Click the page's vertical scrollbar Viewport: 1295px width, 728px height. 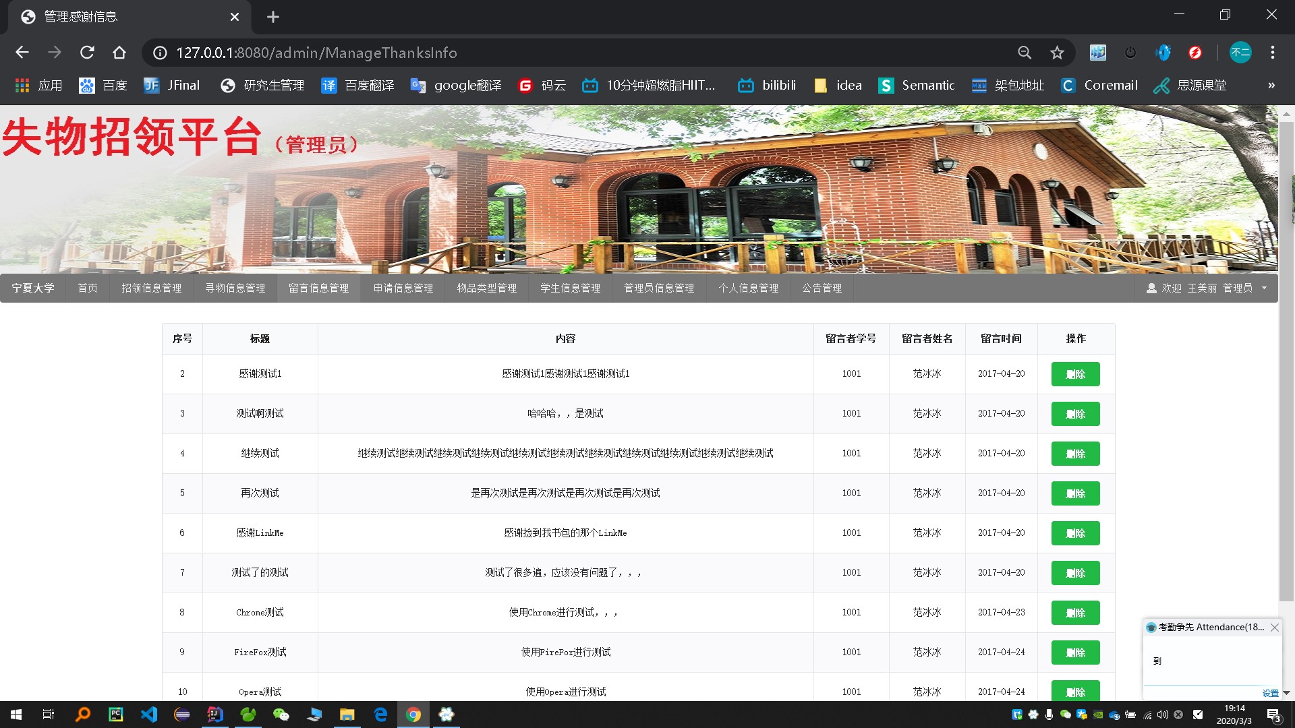click(x=1286, y=364)
